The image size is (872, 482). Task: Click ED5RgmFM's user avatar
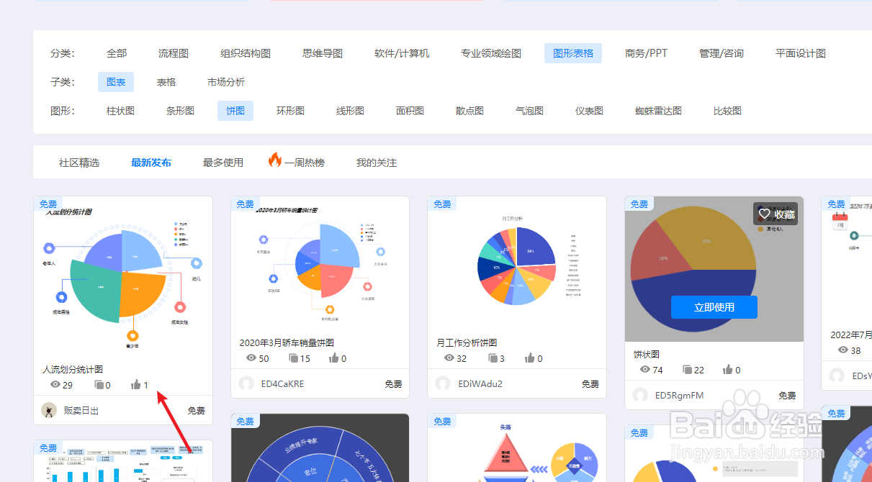(x=639, y=395)
